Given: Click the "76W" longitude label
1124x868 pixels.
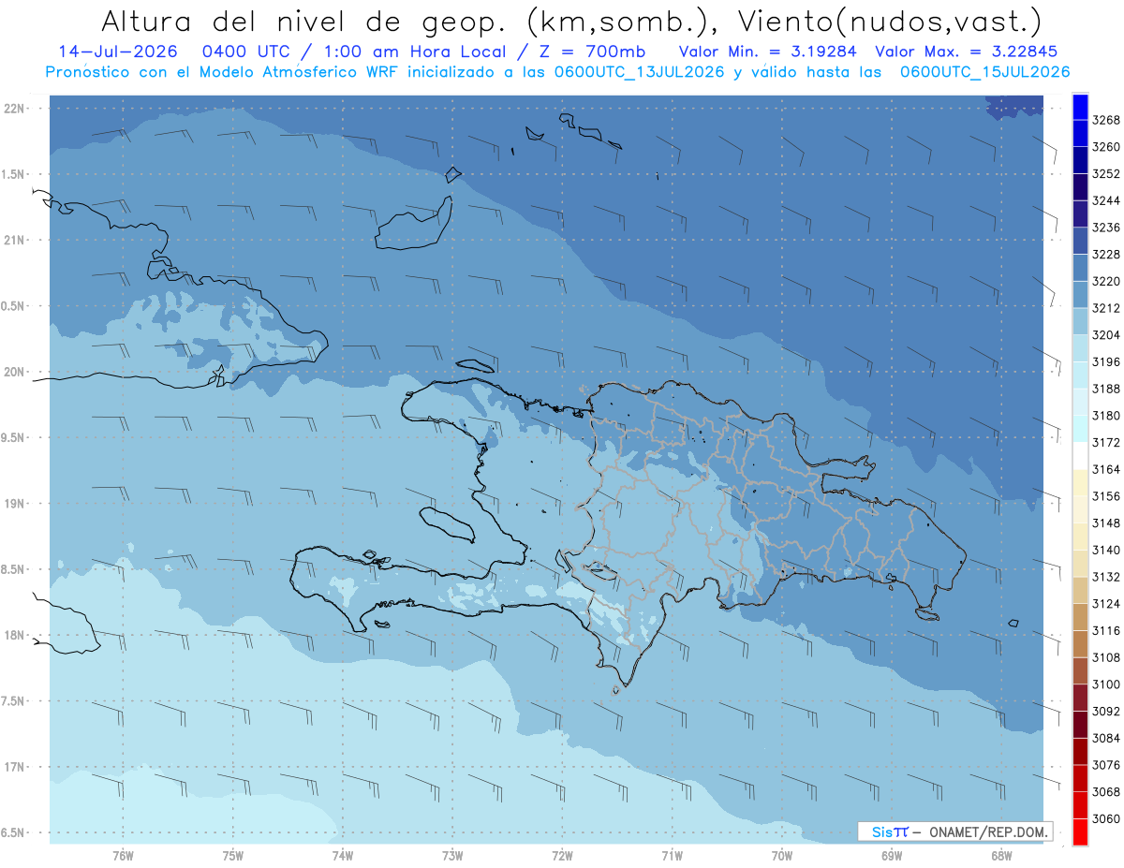Looking at the screenshot, I should click(x=122, y=856).
